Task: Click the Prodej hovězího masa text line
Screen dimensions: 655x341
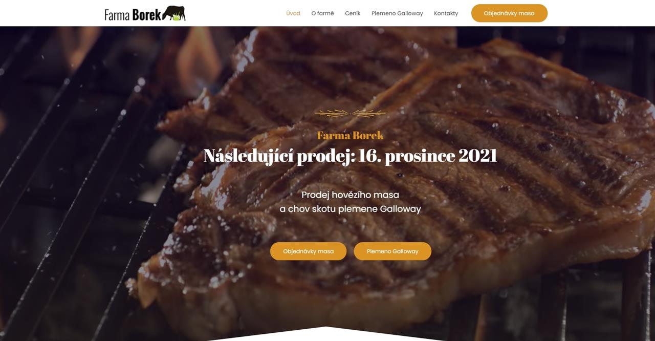Action: click(350, 195)
